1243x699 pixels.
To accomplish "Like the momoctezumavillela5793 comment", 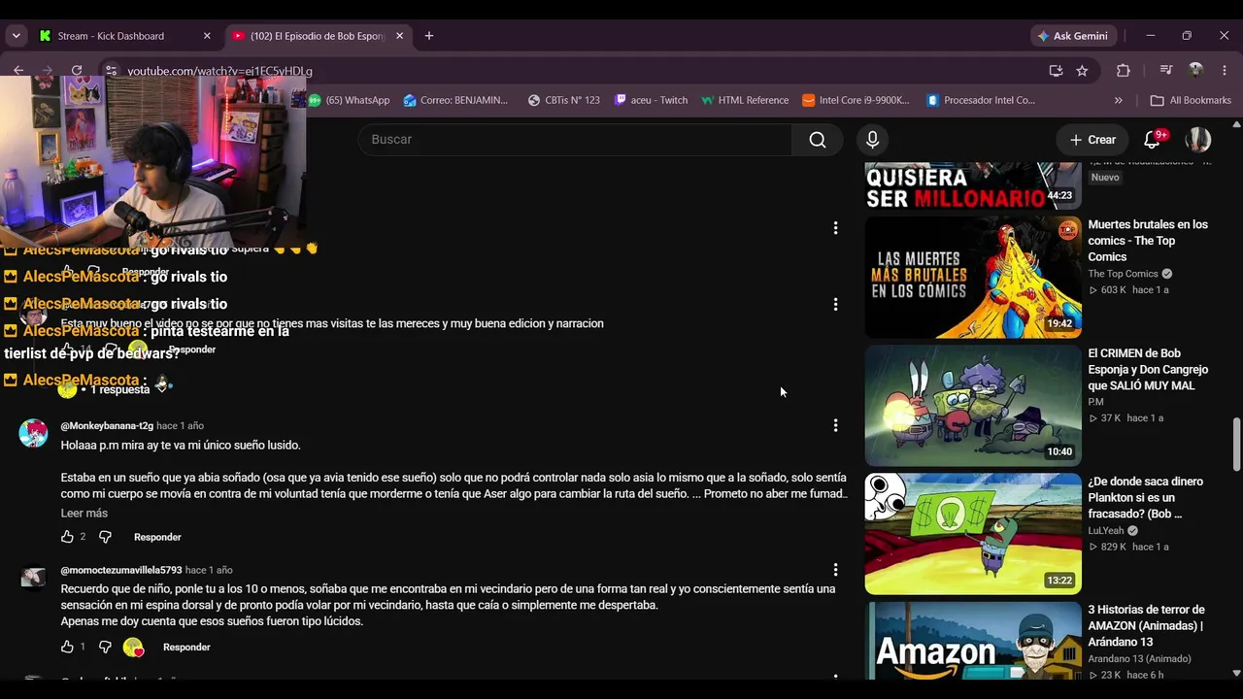I will click(67, 647).
